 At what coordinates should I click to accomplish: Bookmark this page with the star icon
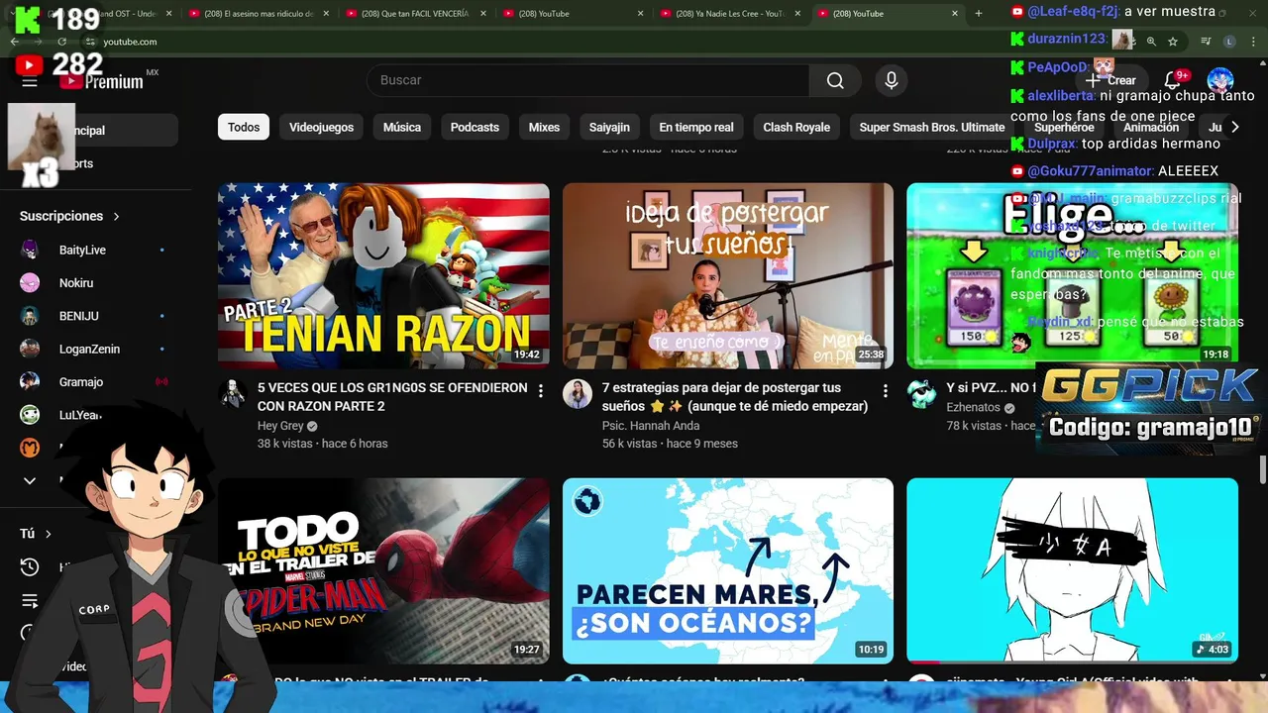[1173, 42]
